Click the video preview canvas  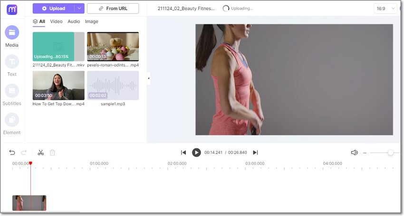(x=294, y=79)
